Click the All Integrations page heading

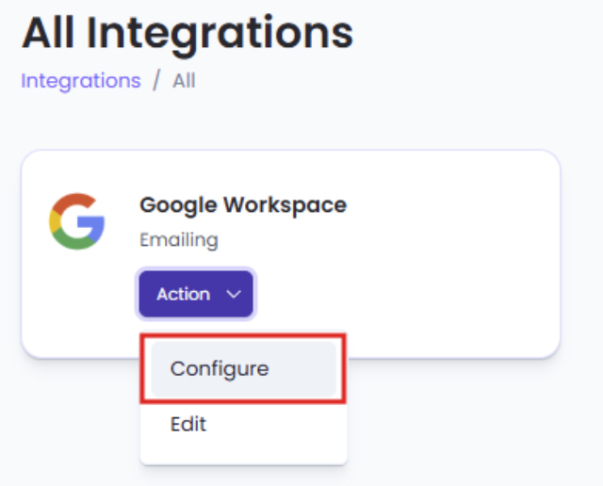187,33
